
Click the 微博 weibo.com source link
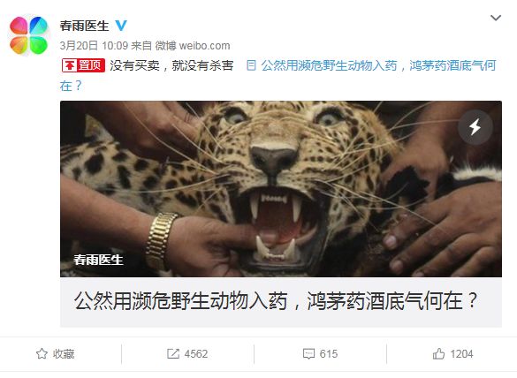[x=193, y=45]
